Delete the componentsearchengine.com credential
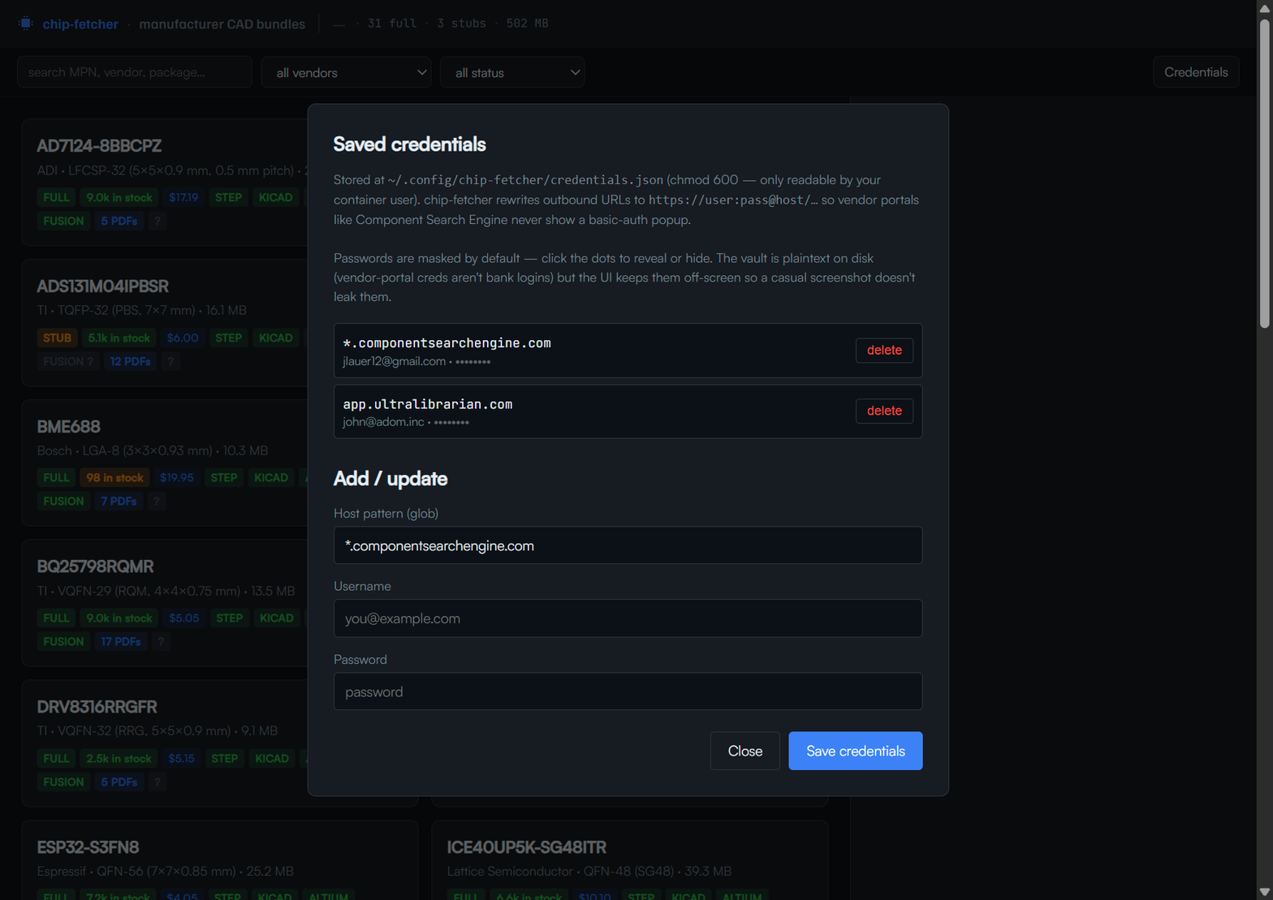Screen dimensions: 1273x900 [884, 351]
